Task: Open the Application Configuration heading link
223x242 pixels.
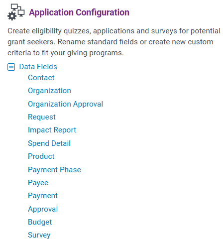Action: [x=79, y=12]
